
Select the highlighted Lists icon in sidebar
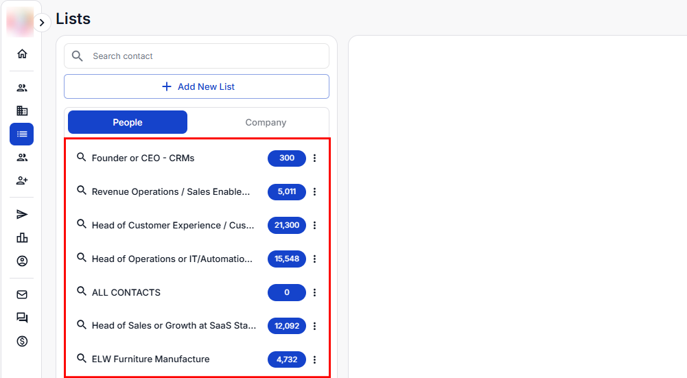(x=22, y=134)
